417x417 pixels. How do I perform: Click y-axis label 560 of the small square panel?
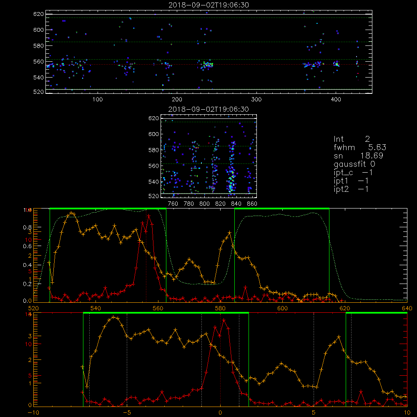point(154,166)
